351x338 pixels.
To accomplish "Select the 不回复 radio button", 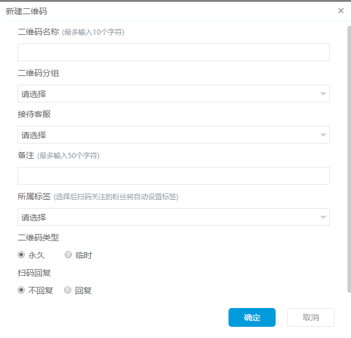I will 21,290.
